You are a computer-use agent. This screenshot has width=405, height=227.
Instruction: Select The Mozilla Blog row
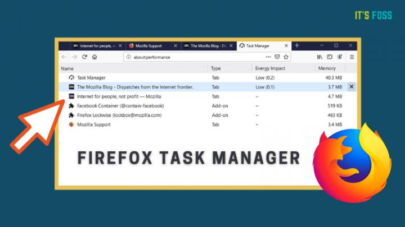click(208, 87)
